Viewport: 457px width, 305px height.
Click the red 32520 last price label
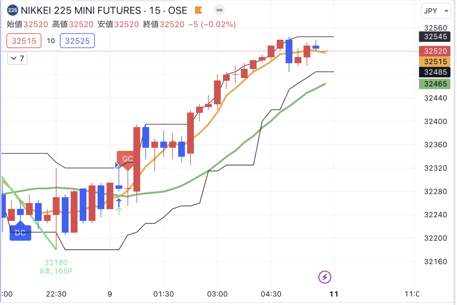click(x=436, y=51)
